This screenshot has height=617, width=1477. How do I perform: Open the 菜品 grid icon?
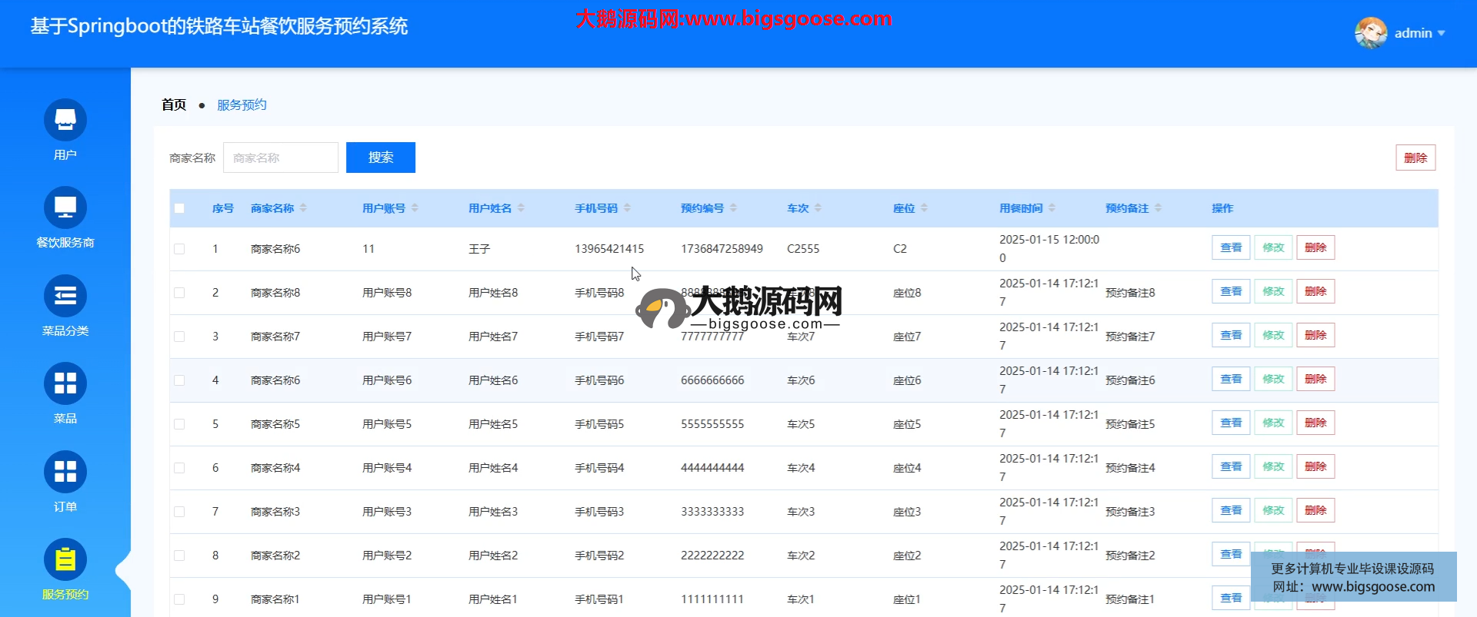tap(65, 383)
